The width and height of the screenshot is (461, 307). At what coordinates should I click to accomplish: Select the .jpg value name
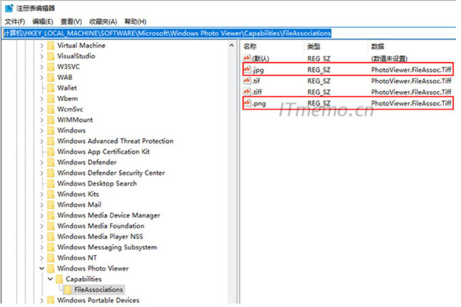pyautogui.click(x=258, y=70)
